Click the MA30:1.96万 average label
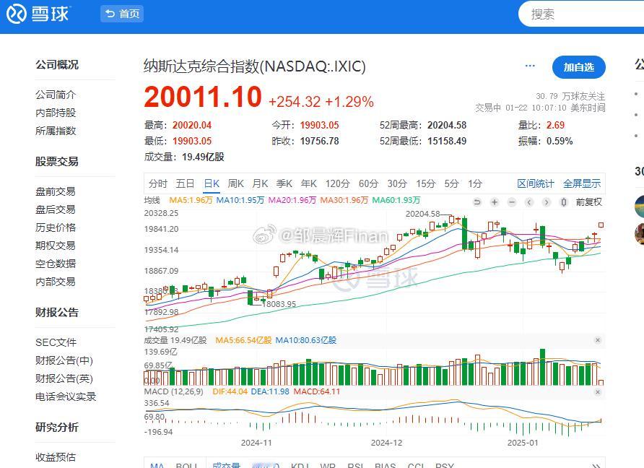Image resolution: width=644 pixels, height=468 pixels. 344,200
